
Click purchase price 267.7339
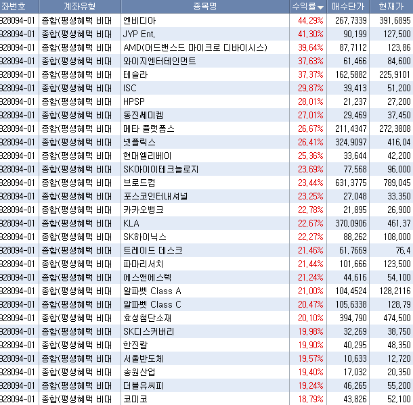351,20
